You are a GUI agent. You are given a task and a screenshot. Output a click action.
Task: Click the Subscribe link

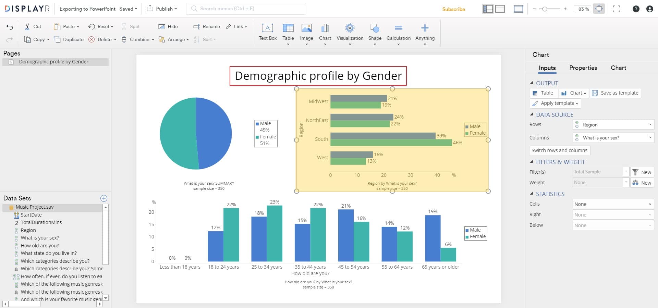click(x=453, y=9)
